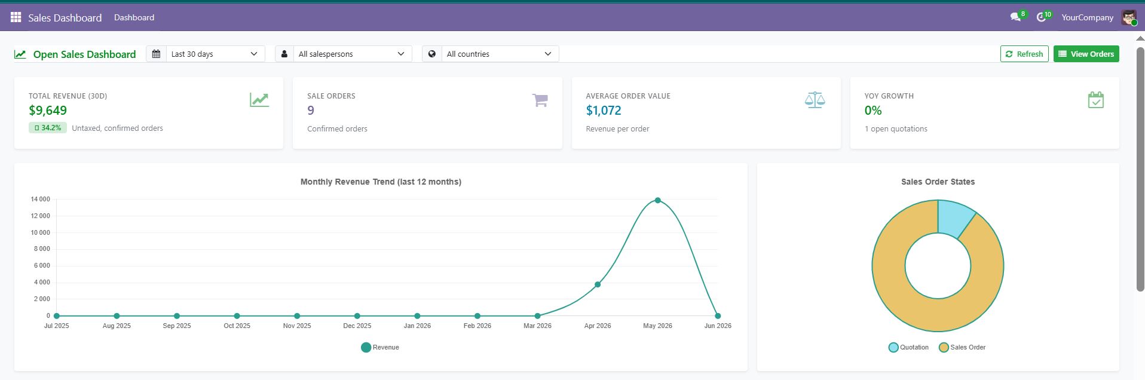The image size is (1145, 380).
Task: Click the calendar check icon on YoY Growth card
Action: click(x=1095, y=100)
